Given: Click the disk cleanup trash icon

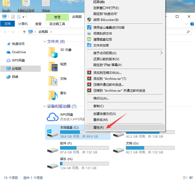Looking at the screenshot, I should coord(89,40).
